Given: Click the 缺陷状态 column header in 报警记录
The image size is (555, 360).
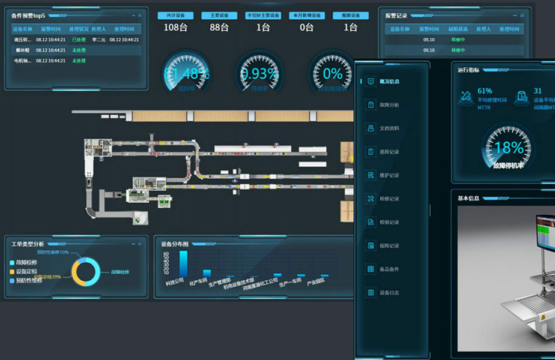Looking at the screenshot, I should 458,29.
